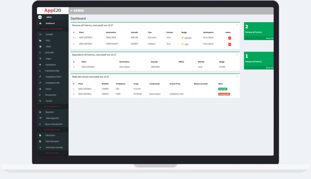Click the green card showing 2 persone
311x179 pixels.
[259, 31]
